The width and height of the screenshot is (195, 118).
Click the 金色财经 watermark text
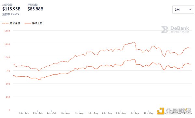178,111
